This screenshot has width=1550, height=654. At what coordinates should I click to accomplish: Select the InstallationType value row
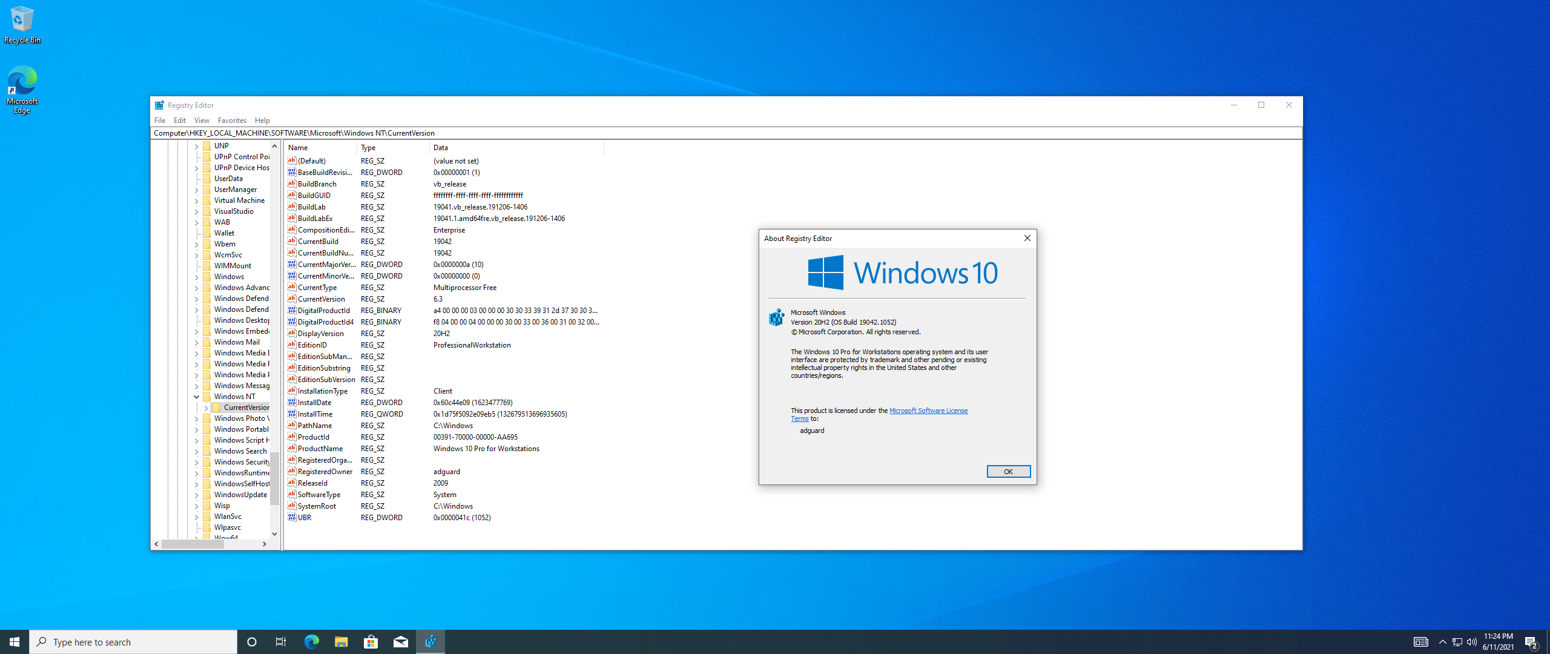444,391
